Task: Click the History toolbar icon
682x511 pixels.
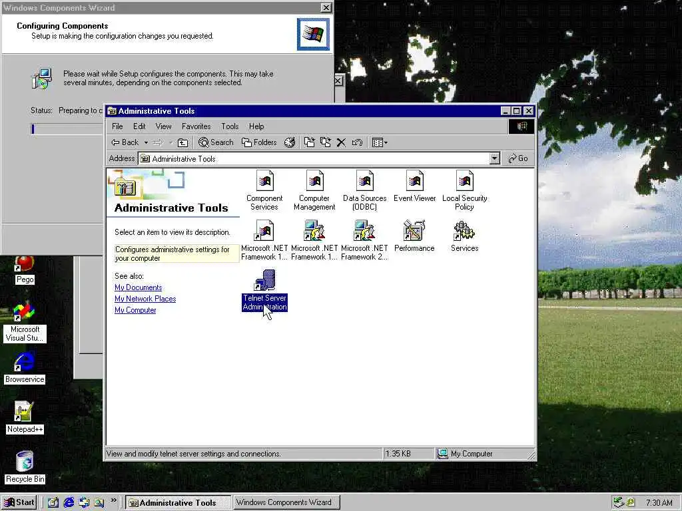Action: 290,142
